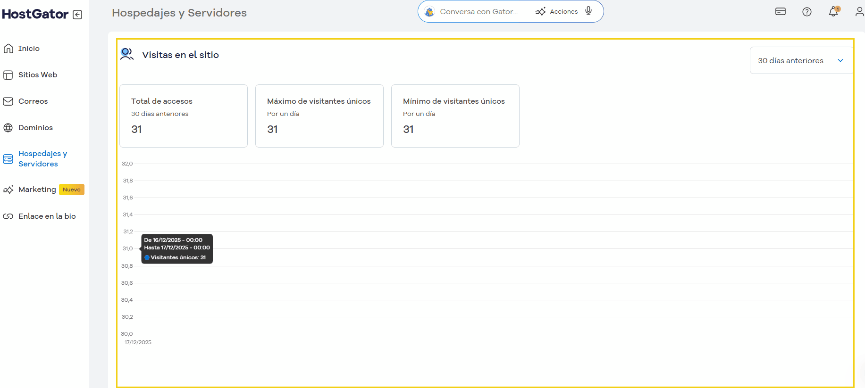
Task: Click the 32,0 y-axis label
Action: [127, 164]
